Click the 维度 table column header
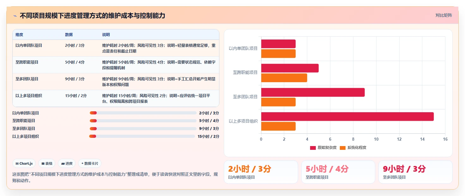465x196 pixels. click(19, 34)
